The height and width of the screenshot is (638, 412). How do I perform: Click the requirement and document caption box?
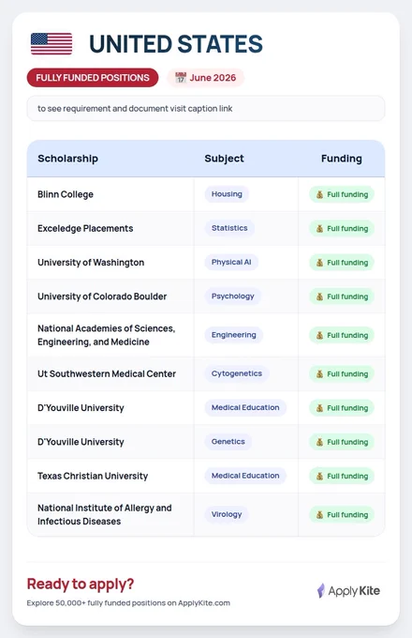206,109
